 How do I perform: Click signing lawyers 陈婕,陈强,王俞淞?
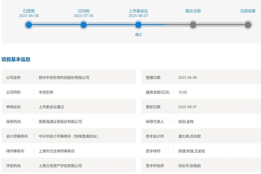tap(191, 151)
